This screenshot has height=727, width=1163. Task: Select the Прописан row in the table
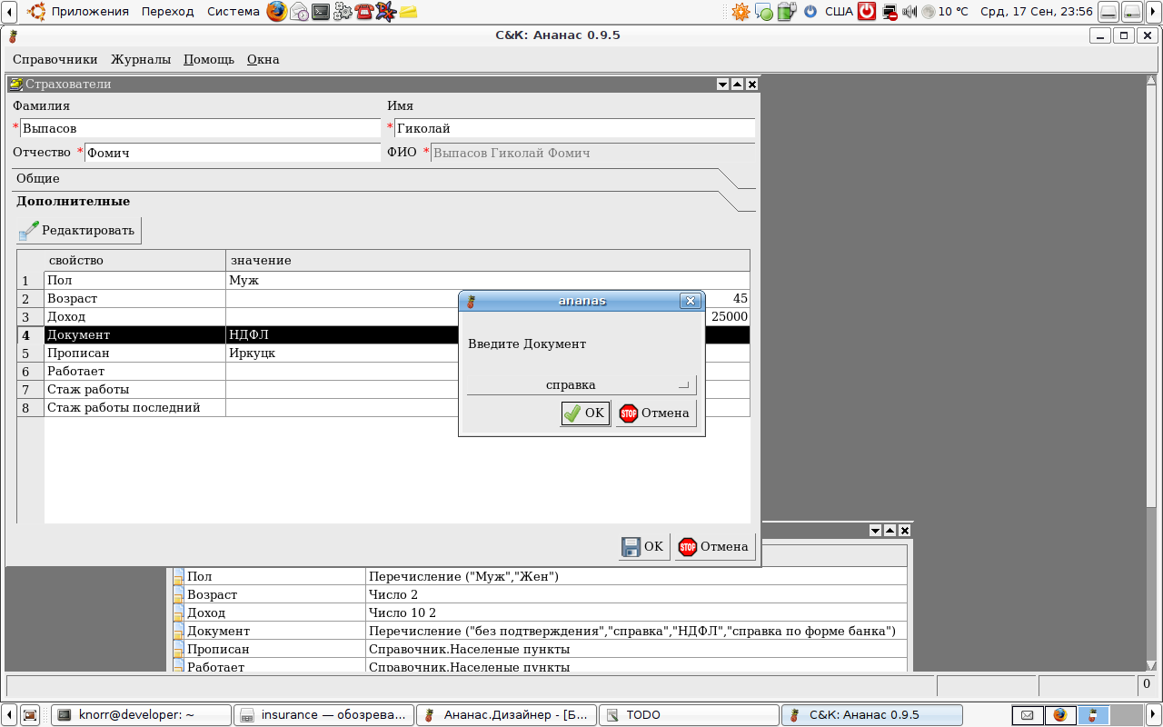[x=136, y=354]
